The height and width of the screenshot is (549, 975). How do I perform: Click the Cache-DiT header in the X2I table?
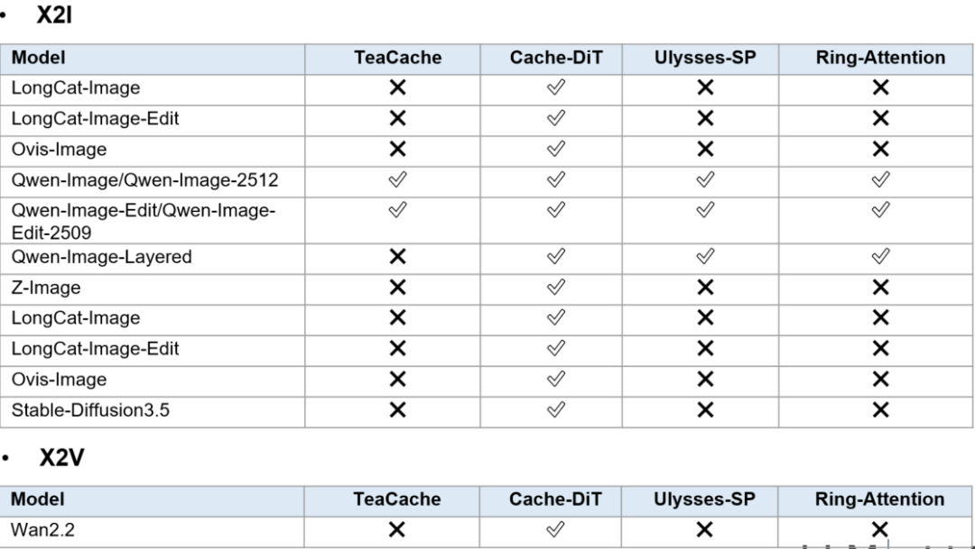coord(556,59)
